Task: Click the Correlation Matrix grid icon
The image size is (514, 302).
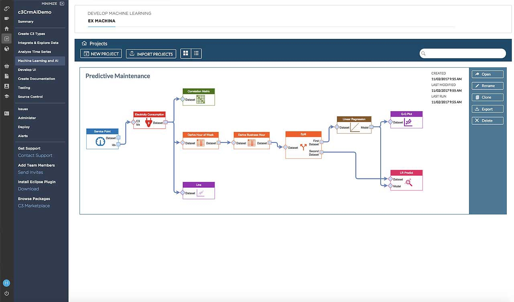Action: tap(201, 99)
